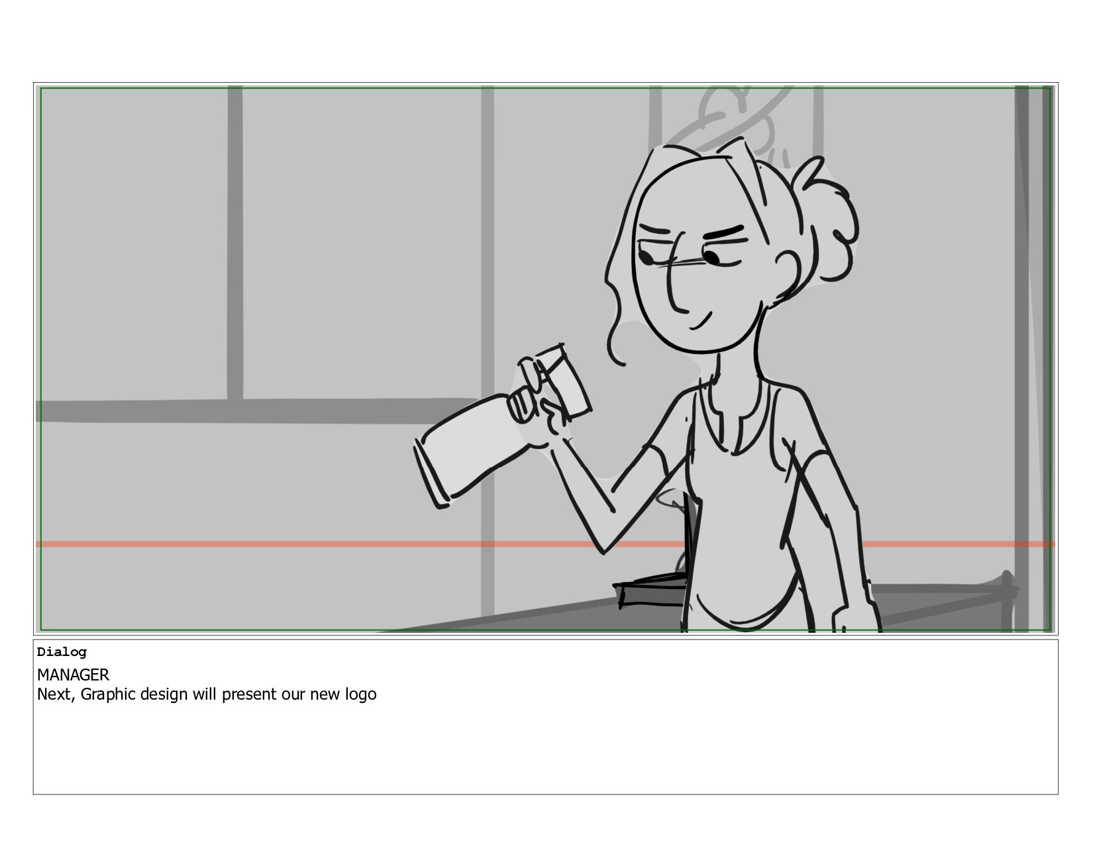This screenshot has width=1093, height=844.
Task: Click the 'MANAGER' character name
Action: click(x=73, y=675)
